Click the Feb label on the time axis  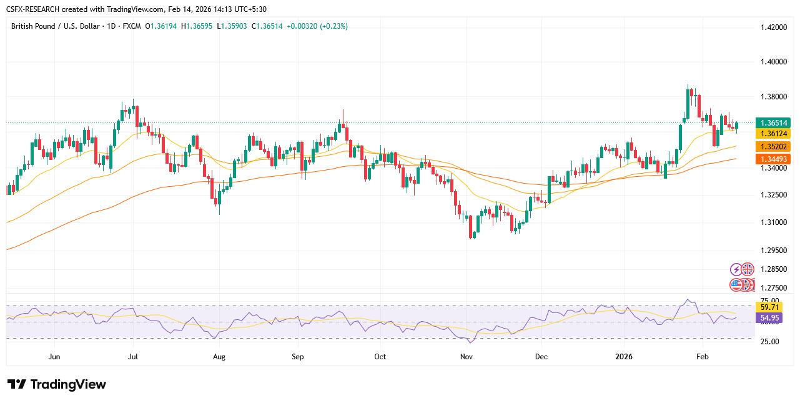click(703, 357)
